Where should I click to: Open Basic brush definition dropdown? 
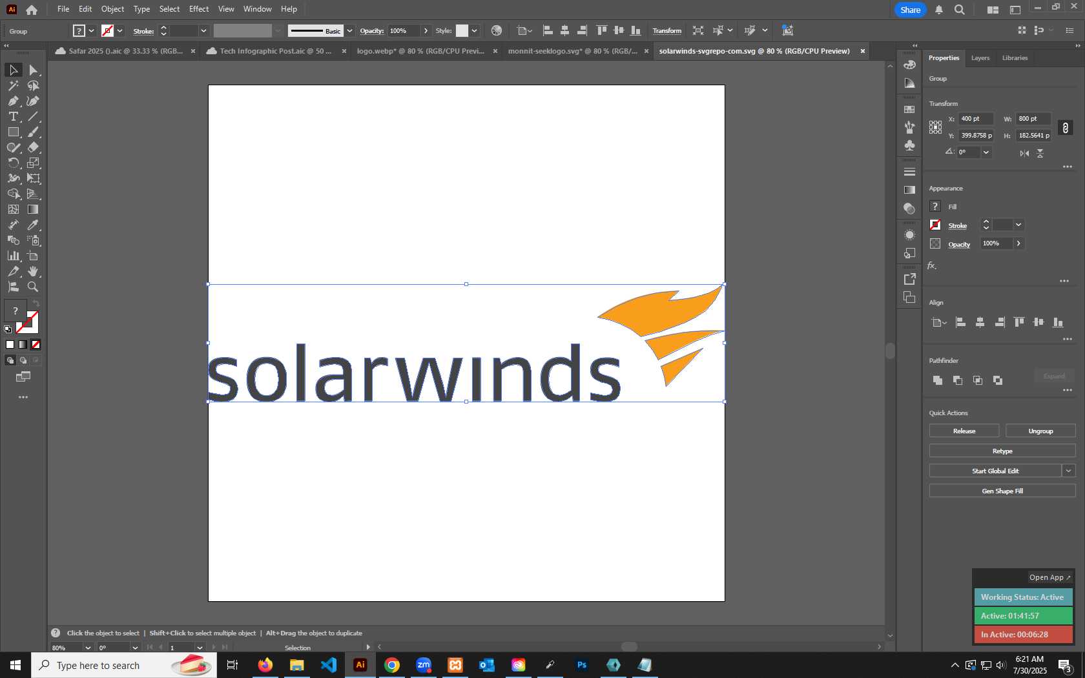point(349,30)
